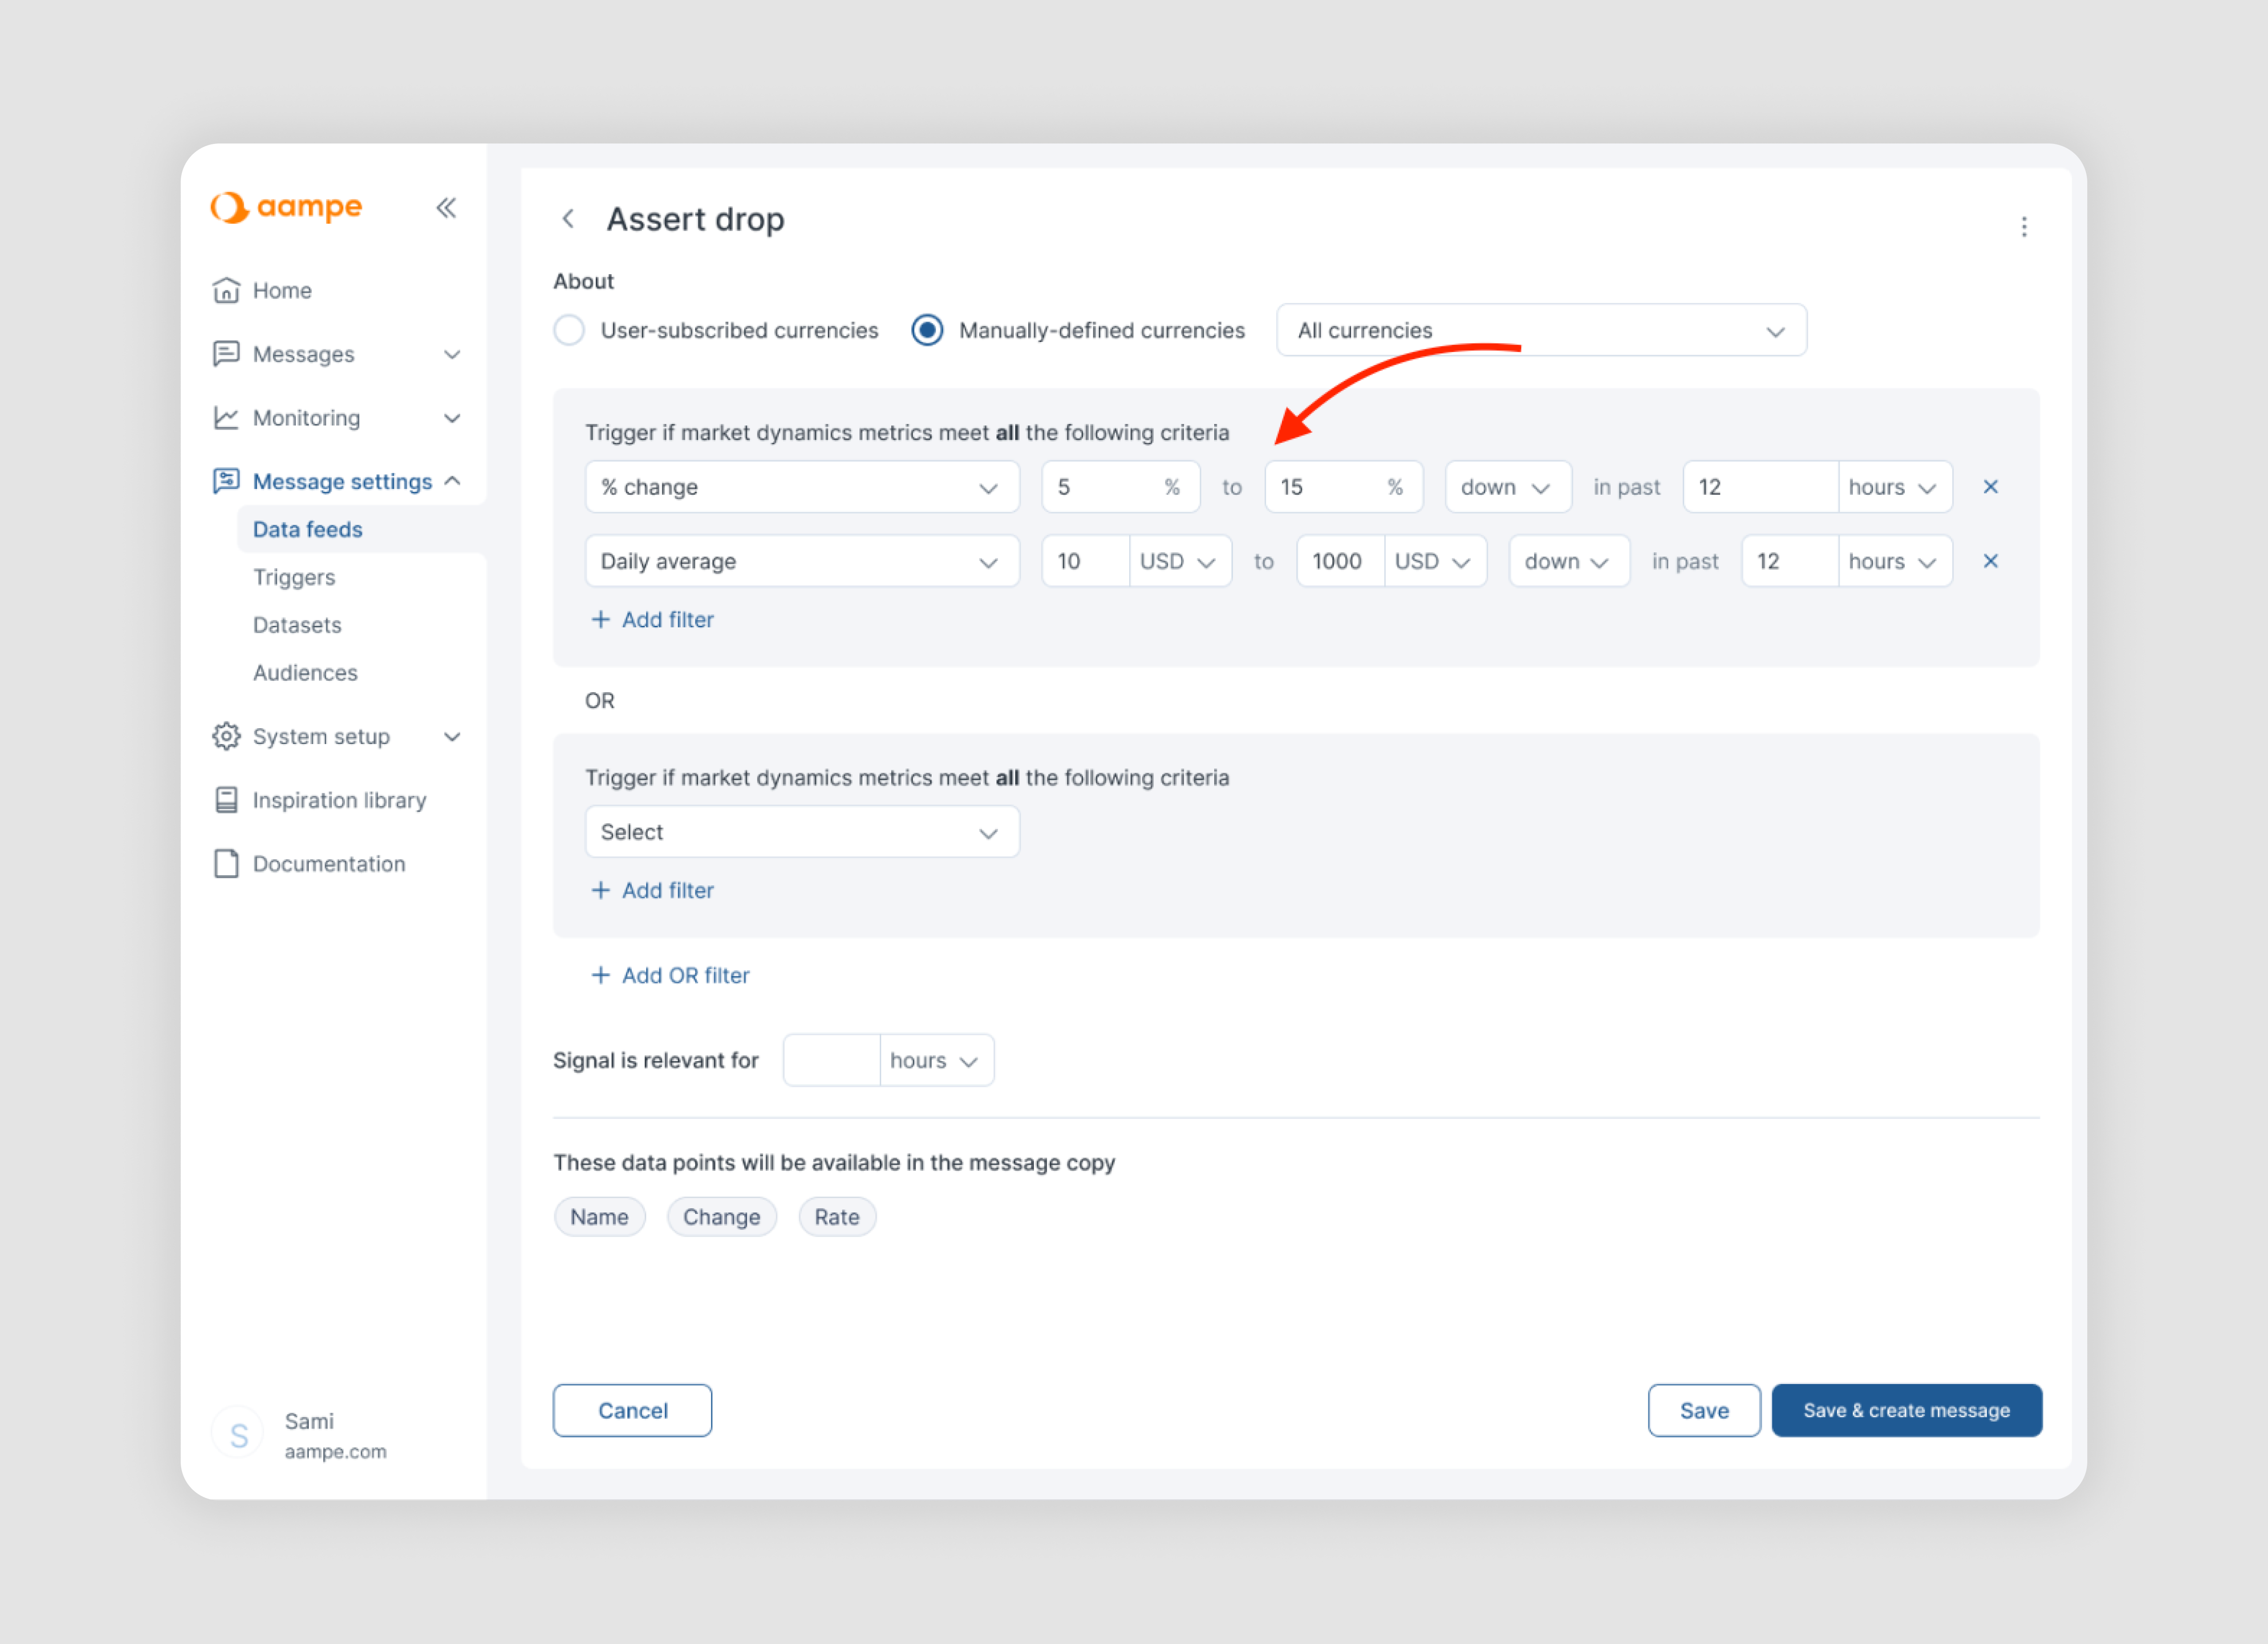This screenshot has height=1644, width=2268.
Task: Open USD dropdown next to value 10
Action: (1180, 561)
